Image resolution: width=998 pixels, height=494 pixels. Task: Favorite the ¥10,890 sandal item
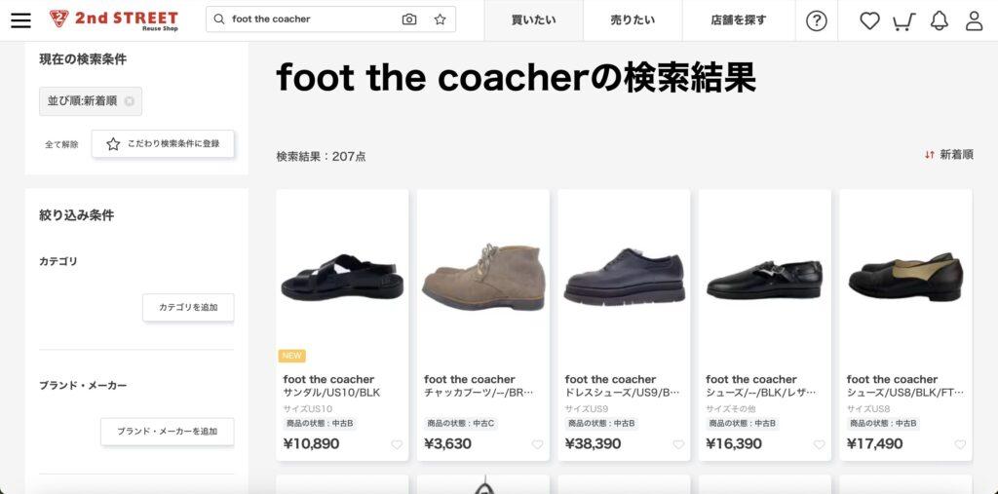coord(397,444)
